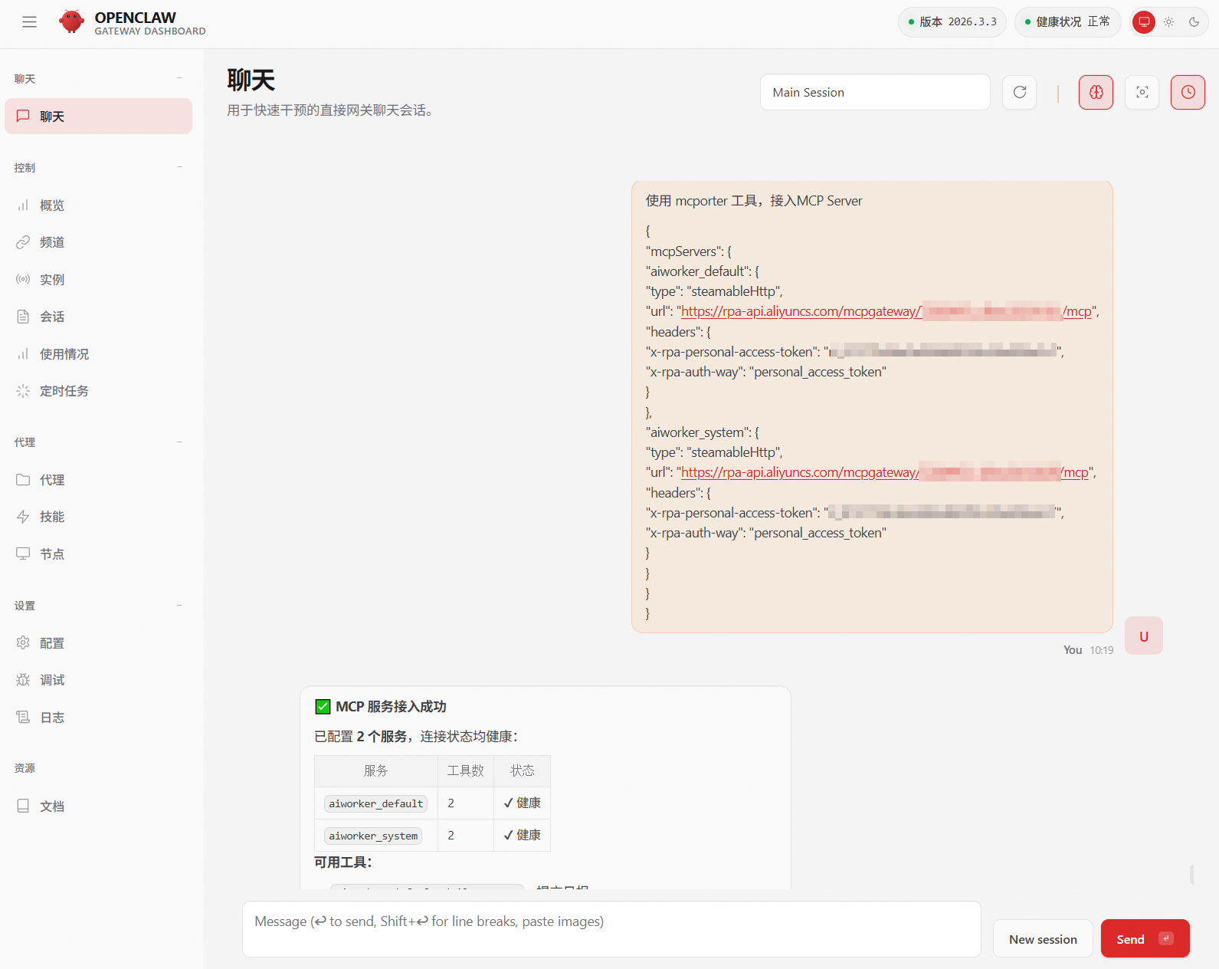This screenshot has height=969, width=1219.
Task: Select the aiworker_default table cell
Action: pos(376,803)
